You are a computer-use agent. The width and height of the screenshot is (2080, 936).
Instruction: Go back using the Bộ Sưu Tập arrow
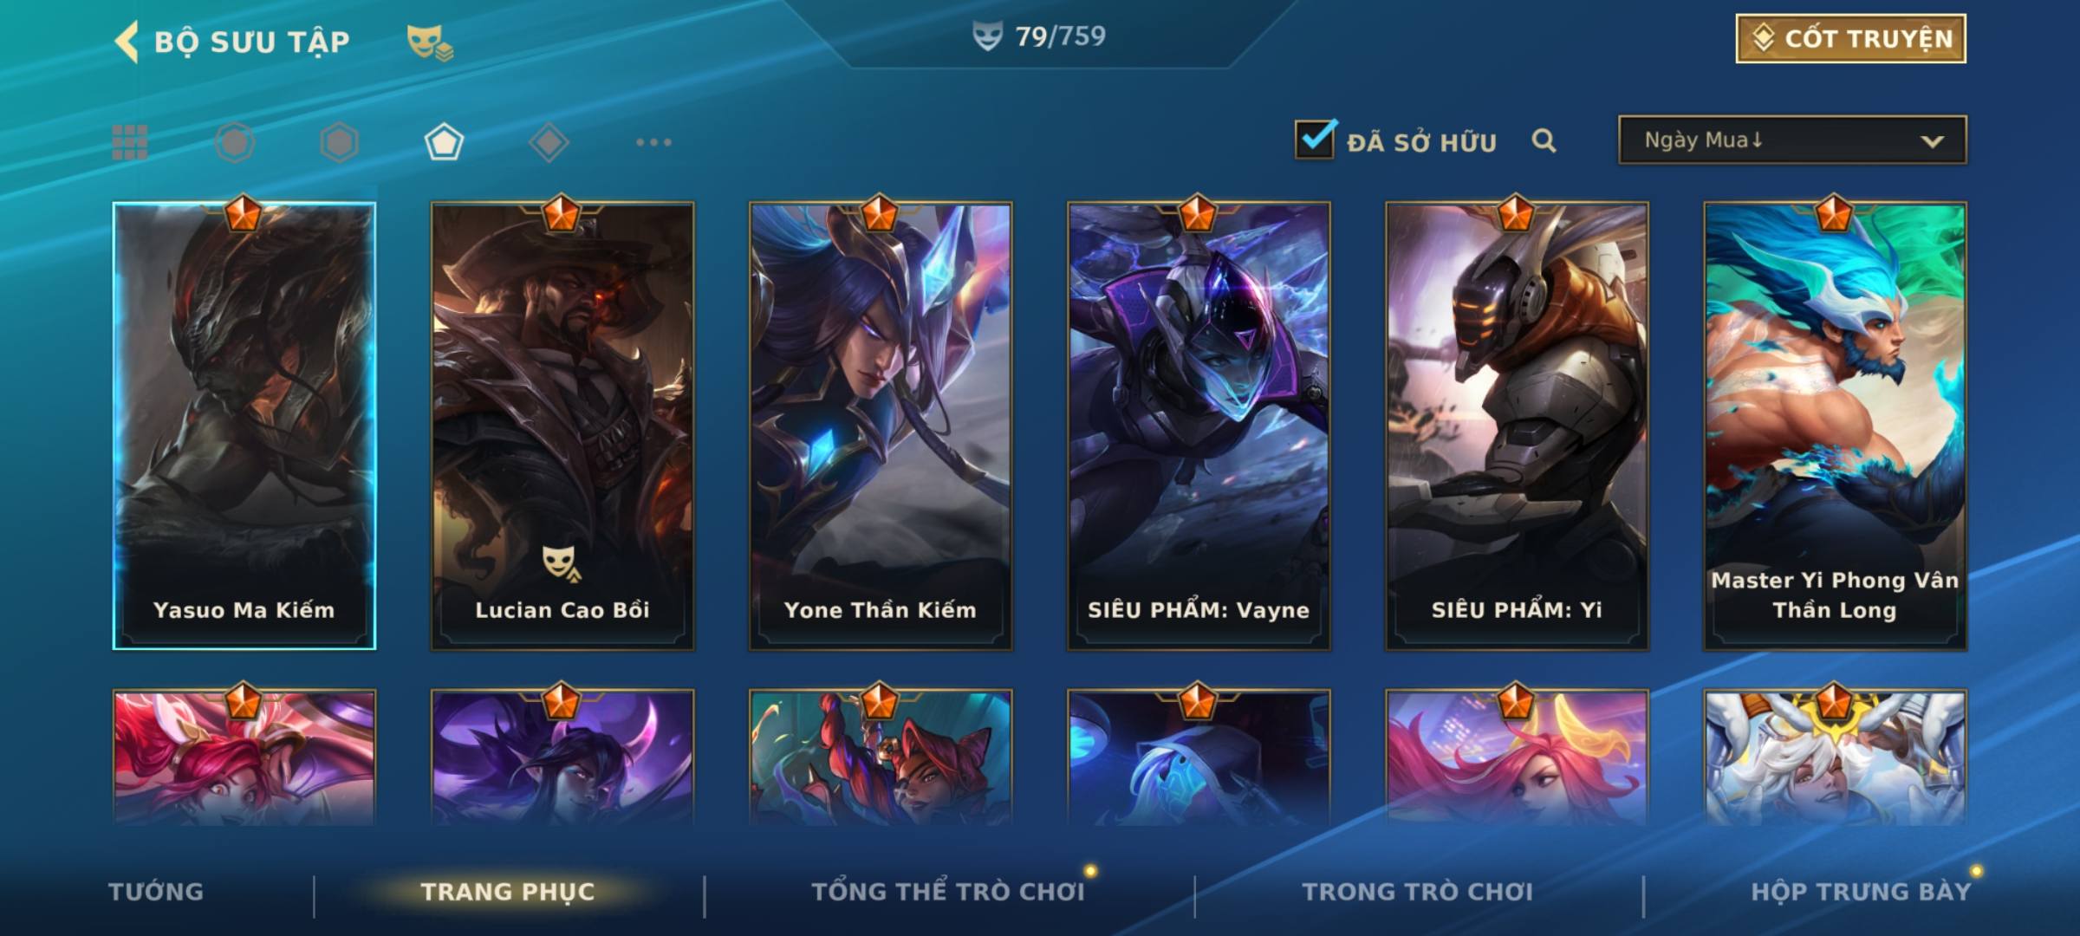click(127, 42)
